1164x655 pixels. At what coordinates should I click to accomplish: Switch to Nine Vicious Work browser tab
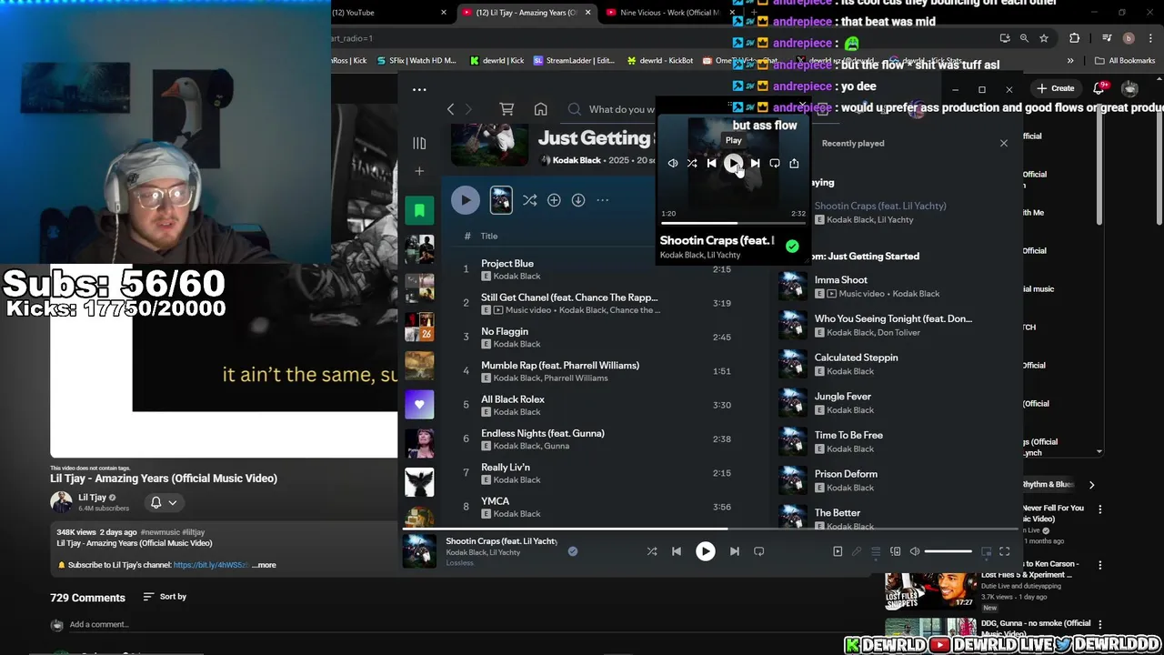(668, 13)
